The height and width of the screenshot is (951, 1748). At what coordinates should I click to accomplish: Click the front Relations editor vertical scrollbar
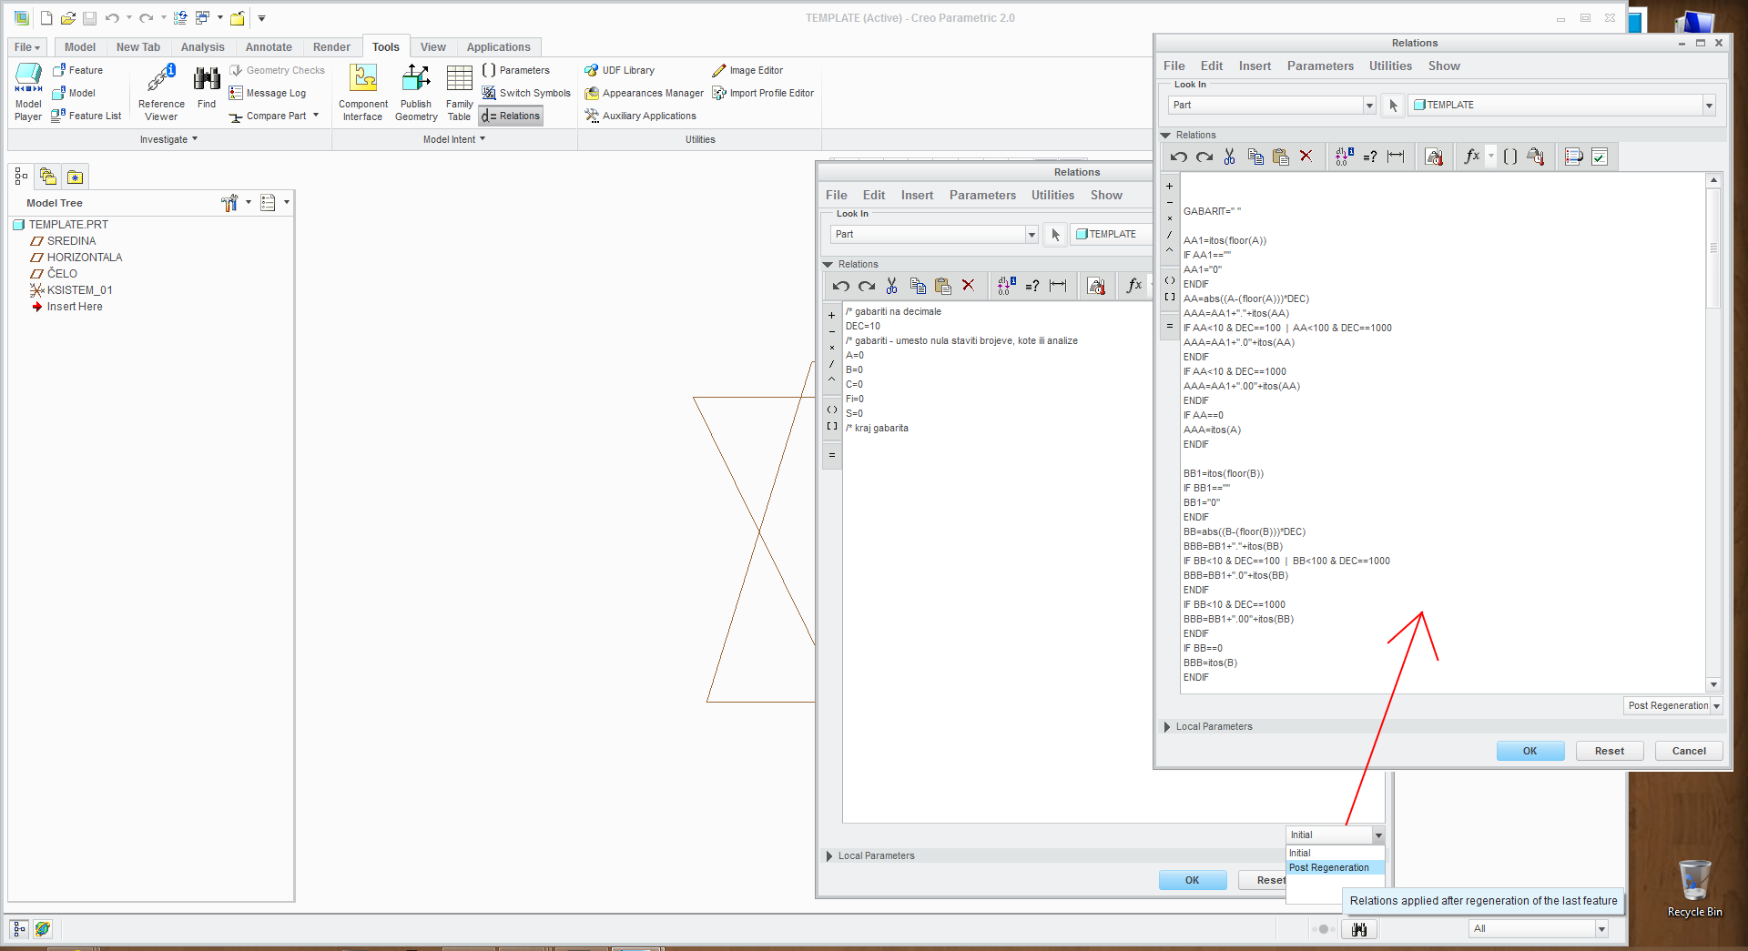coord(1713,432)
